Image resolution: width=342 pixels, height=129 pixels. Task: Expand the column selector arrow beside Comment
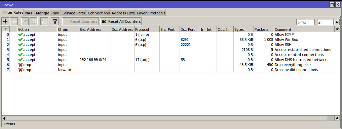(x=337, y=29)
